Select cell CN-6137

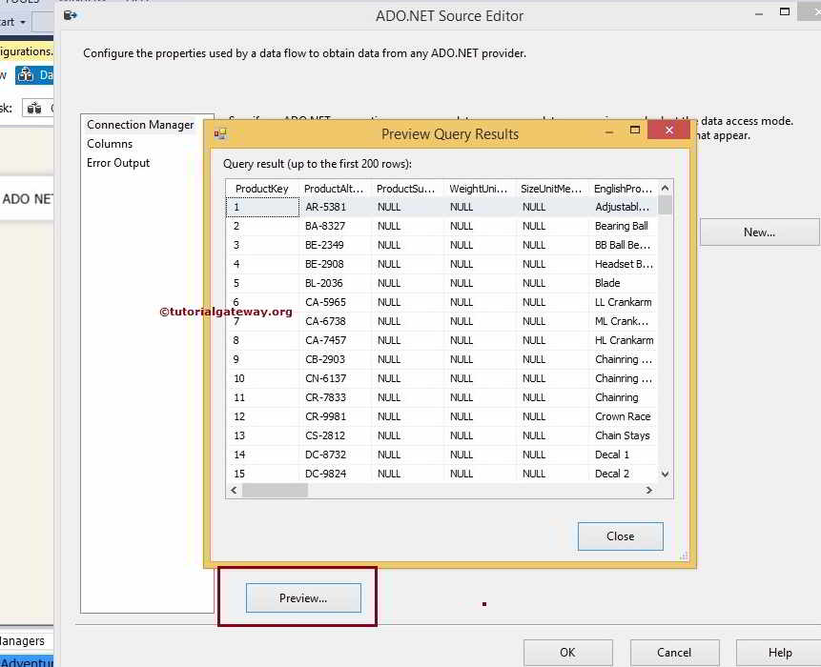[x=335, y=378]
